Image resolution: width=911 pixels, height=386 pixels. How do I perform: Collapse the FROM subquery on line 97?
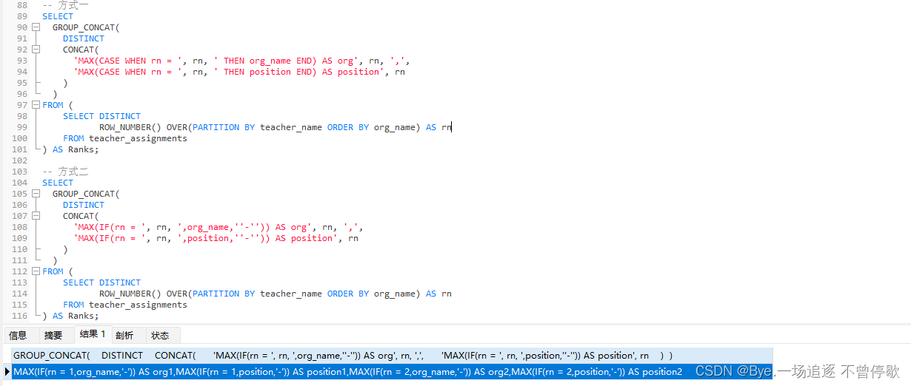pos(36,105)
